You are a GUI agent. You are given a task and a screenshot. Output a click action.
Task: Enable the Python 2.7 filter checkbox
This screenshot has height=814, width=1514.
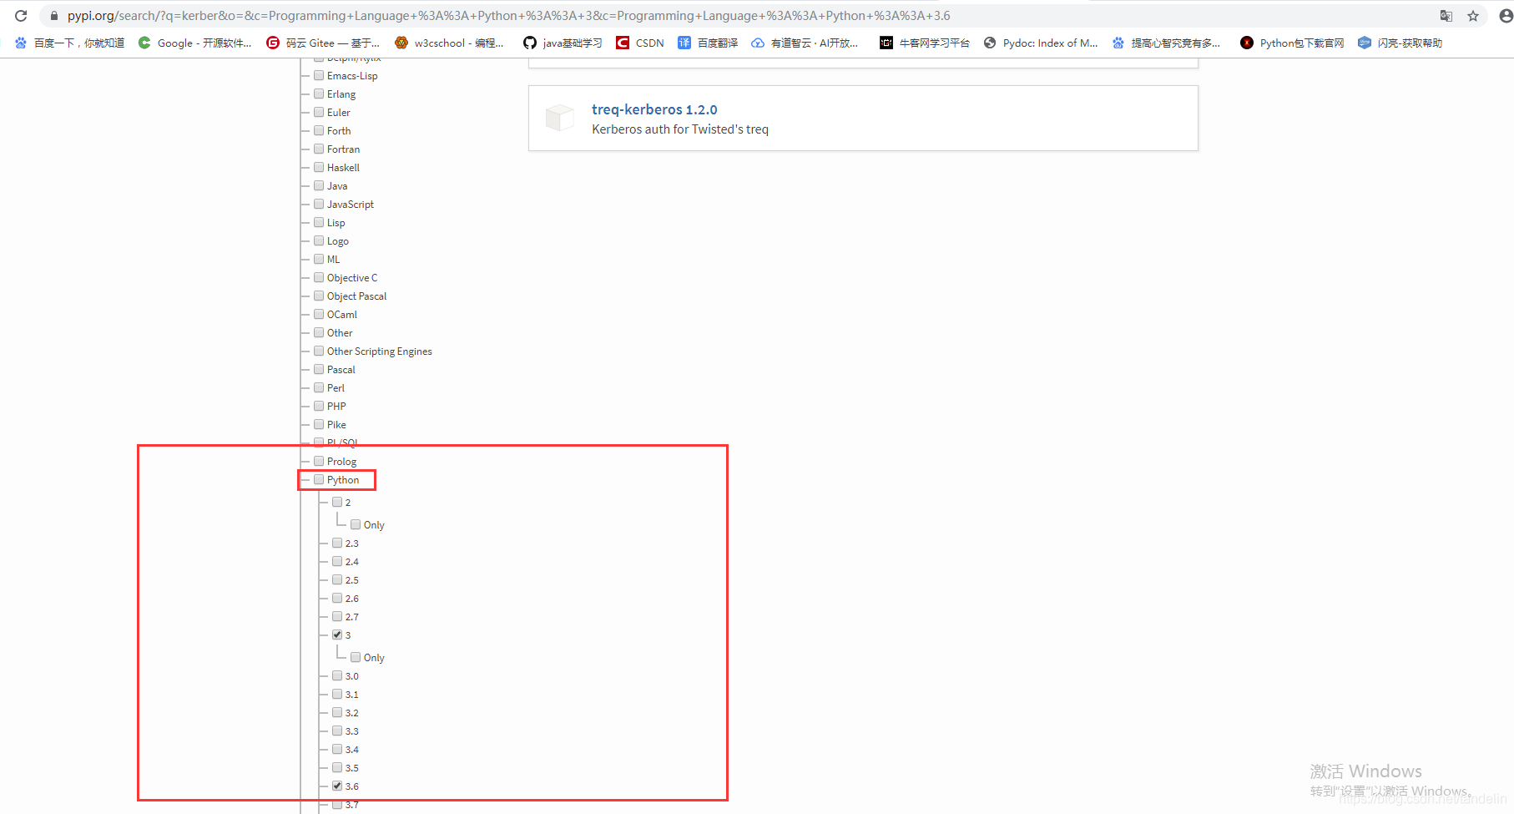click(337, 616)
